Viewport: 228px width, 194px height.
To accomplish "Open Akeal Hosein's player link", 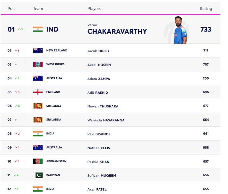I will (x=99, y=65).
